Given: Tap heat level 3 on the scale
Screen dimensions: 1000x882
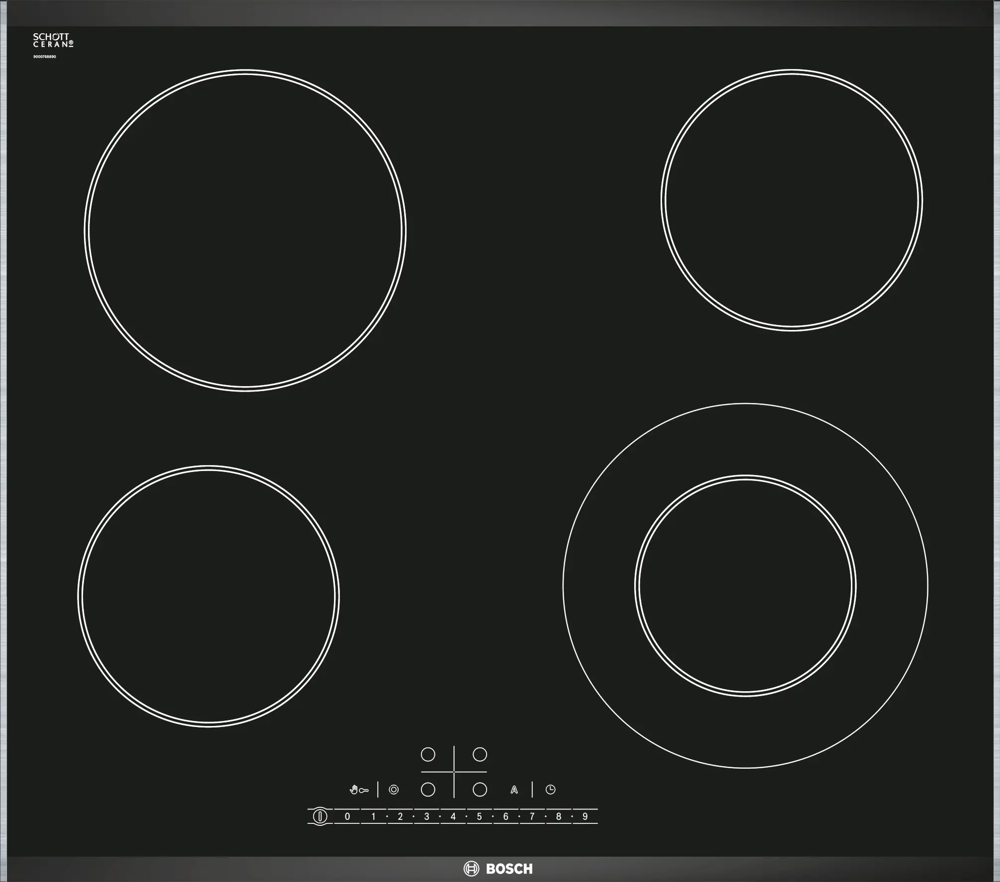Looking at the screenshot, I should pos(426,816).
